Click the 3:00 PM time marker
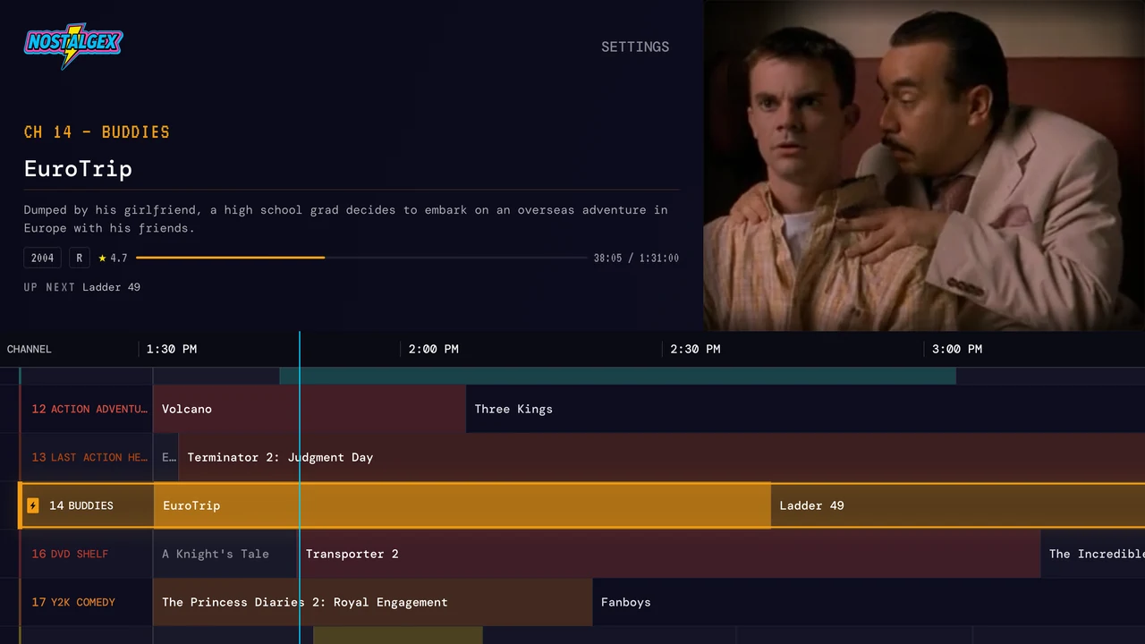 click(957, 349)
